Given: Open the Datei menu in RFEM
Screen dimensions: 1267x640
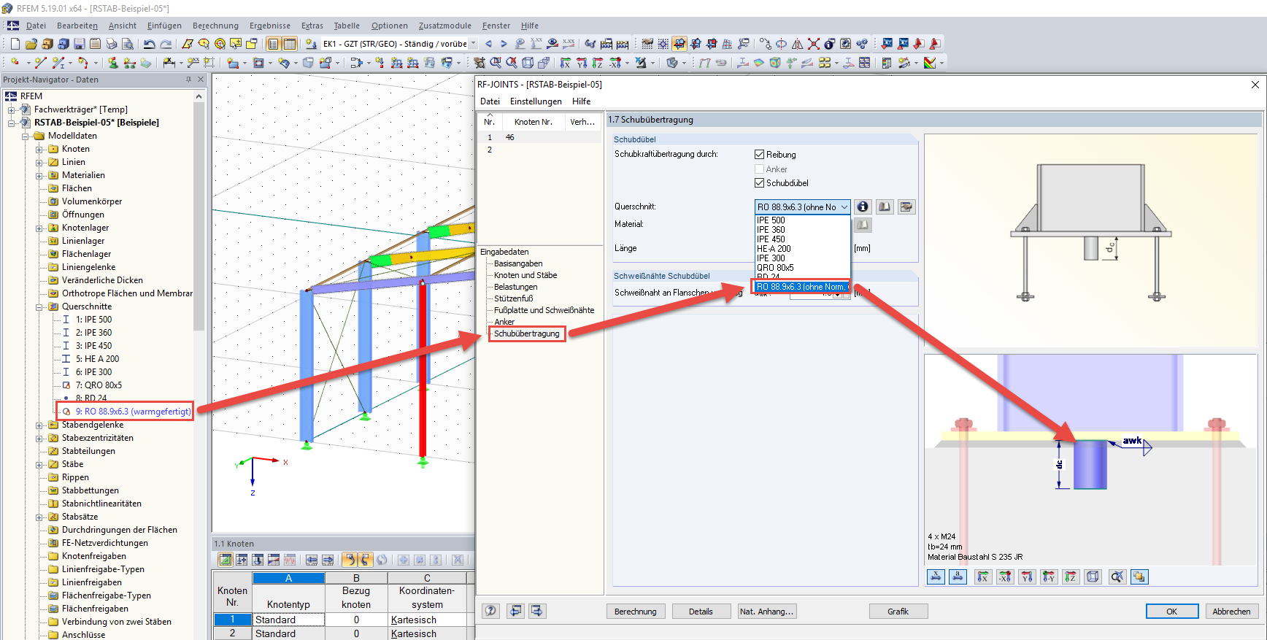Looking at the screenshot, I should [36, 26].
